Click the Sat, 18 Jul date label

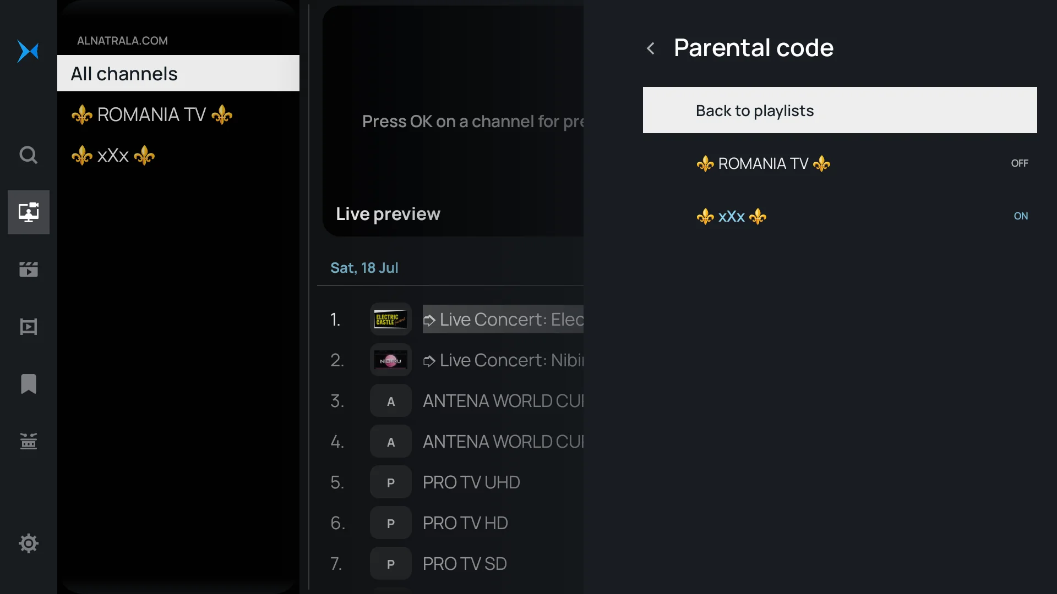[364, 268]
